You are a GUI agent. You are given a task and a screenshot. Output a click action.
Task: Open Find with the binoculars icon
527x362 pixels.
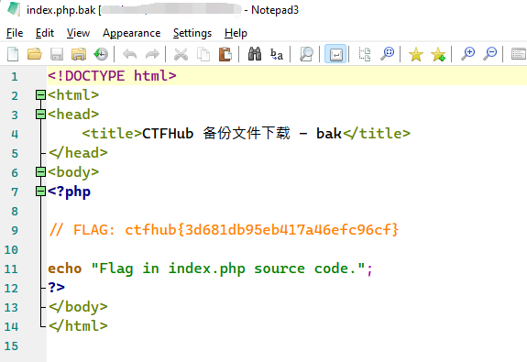tap(255, 54)
